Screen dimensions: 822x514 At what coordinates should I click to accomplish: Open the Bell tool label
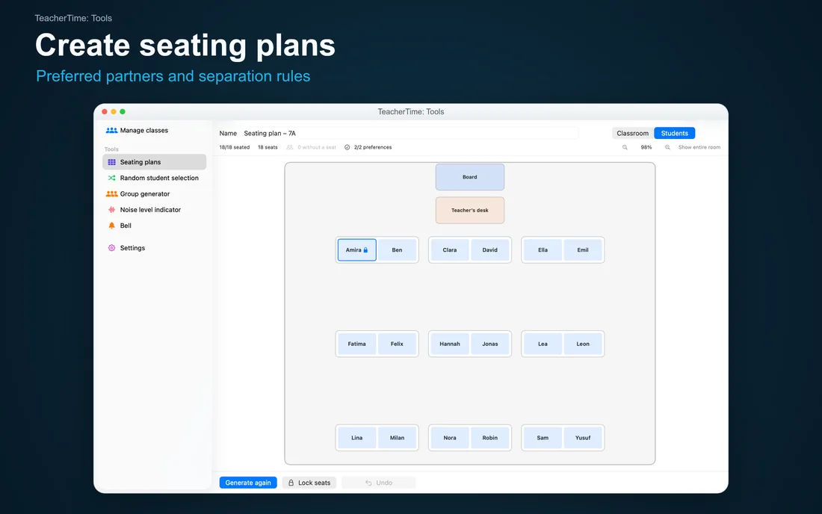tap(126, 226)
